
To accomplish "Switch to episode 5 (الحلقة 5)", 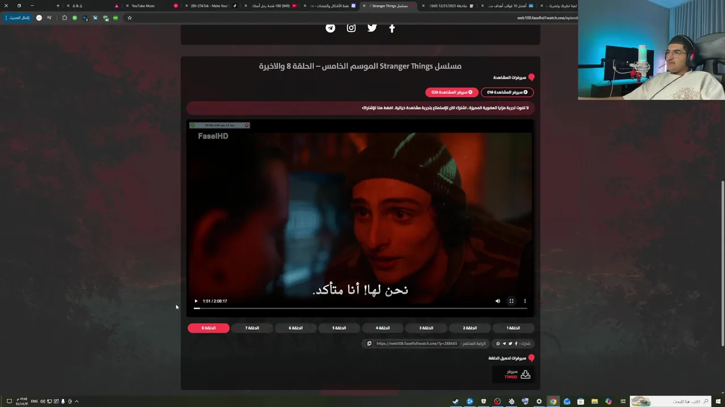I will point(339,328).
